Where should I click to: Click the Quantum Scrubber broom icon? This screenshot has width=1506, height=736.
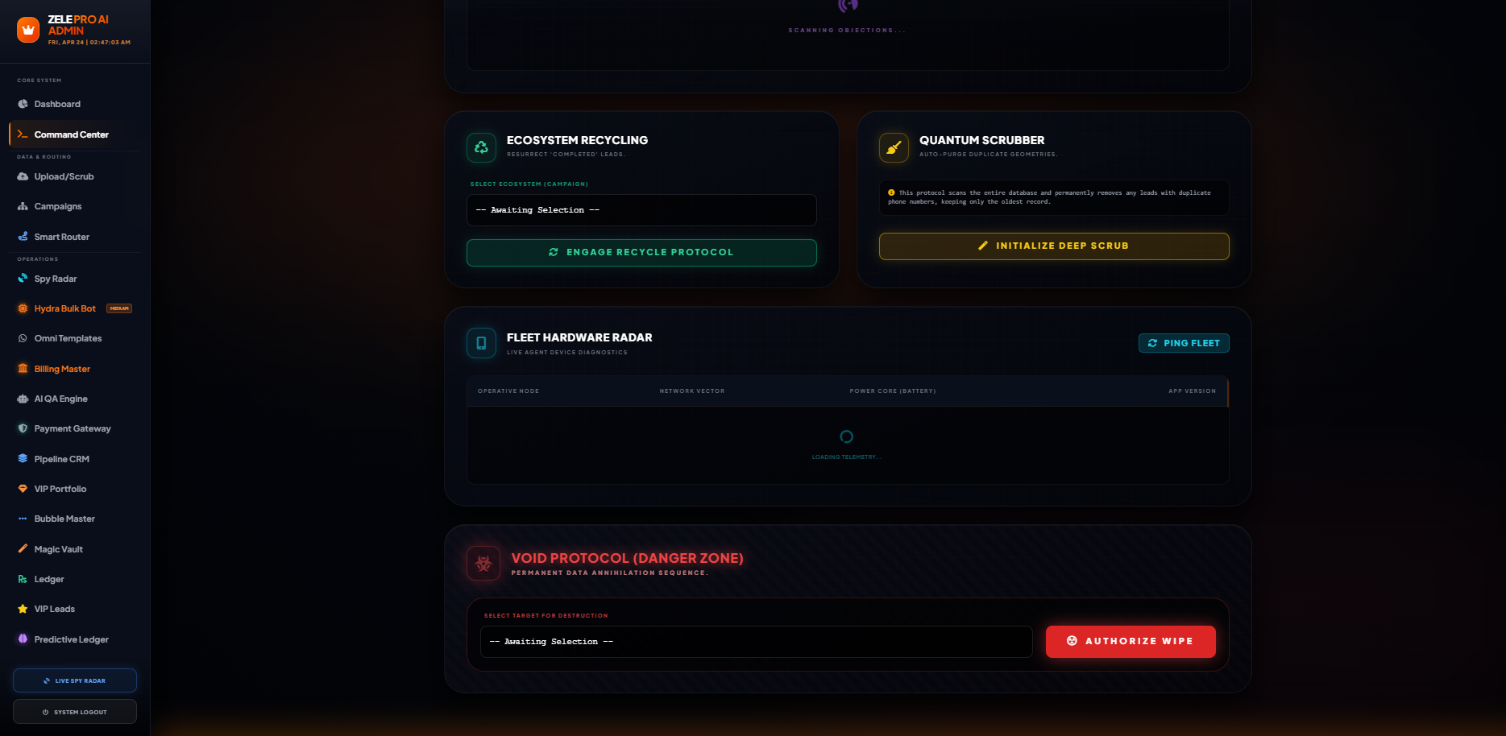point(894,147)
